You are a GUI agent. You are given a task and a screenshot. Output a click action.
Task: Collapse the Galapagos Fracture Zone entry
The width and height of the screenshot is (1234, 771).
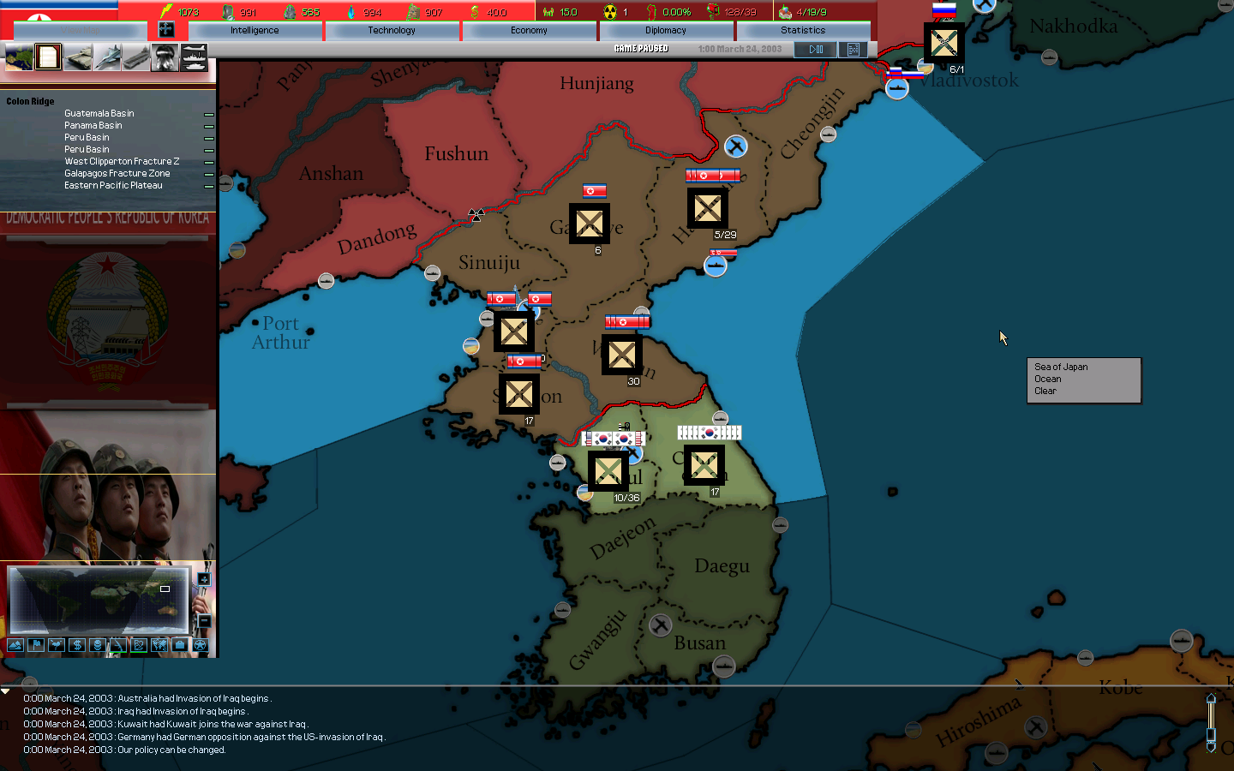click(x=208, y=174)
